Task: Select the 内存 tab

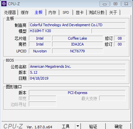Action: coord(52,12)
